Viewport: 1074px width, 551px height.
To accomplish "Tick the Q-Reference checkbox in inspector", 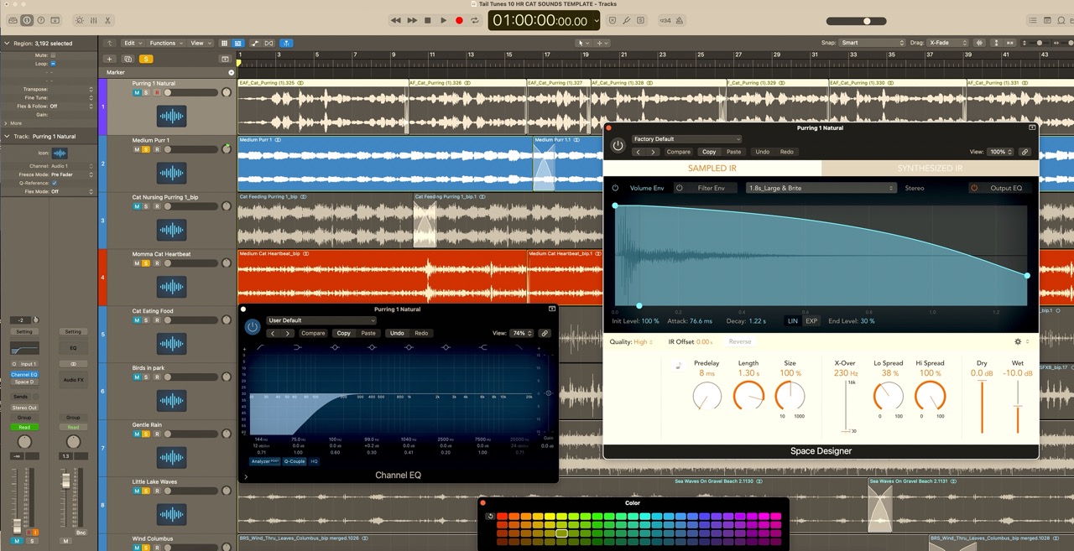I will pos(55,183).
